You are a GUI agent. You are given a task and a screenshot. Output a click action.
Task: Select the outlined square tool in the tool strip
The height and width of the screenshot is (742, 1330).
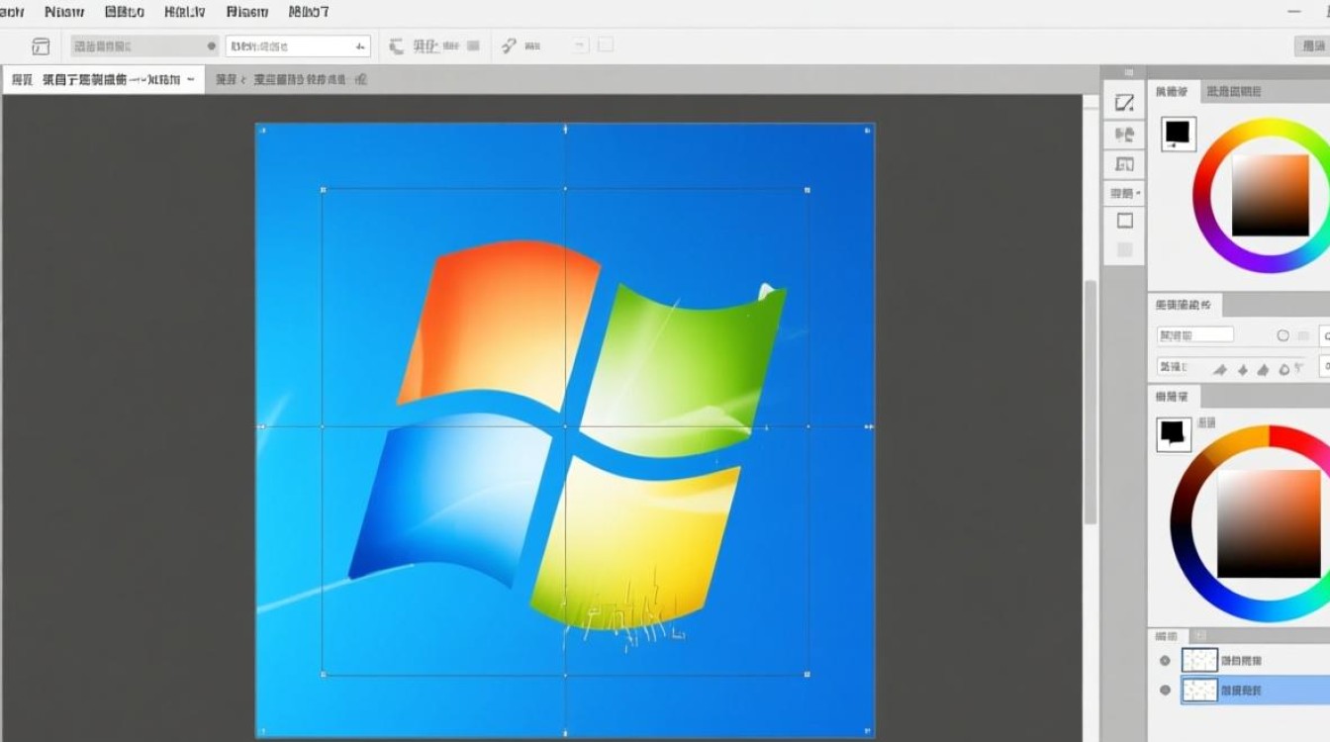(x=1124, y=221)
